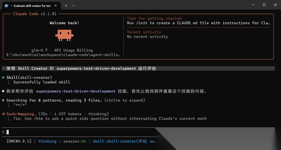Click the 'skill:skill-creator' status bar entry
This screenshot has width=281, height=150.
[124, 141]
